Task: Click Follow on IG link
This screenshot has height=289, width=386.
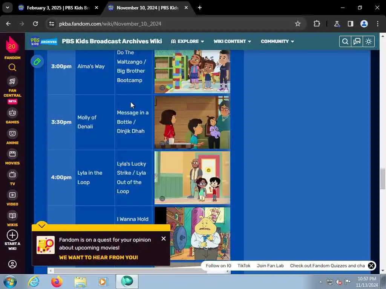Action: 218,266
